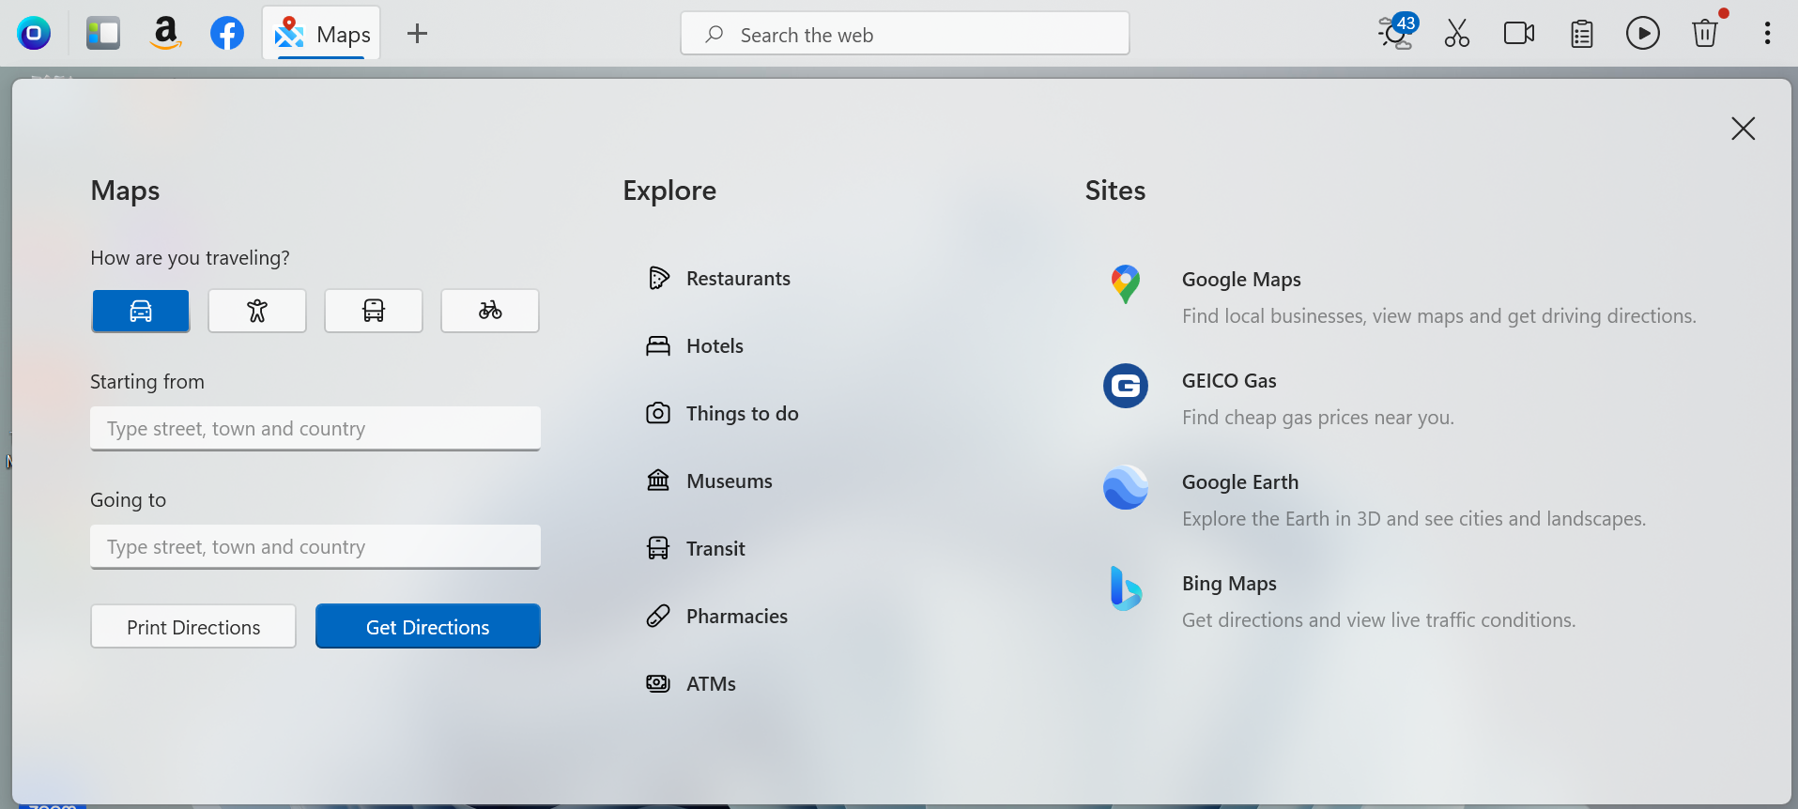Explore Museums link
Viewport: 1798px width, 809px height.
pos(730,481)
